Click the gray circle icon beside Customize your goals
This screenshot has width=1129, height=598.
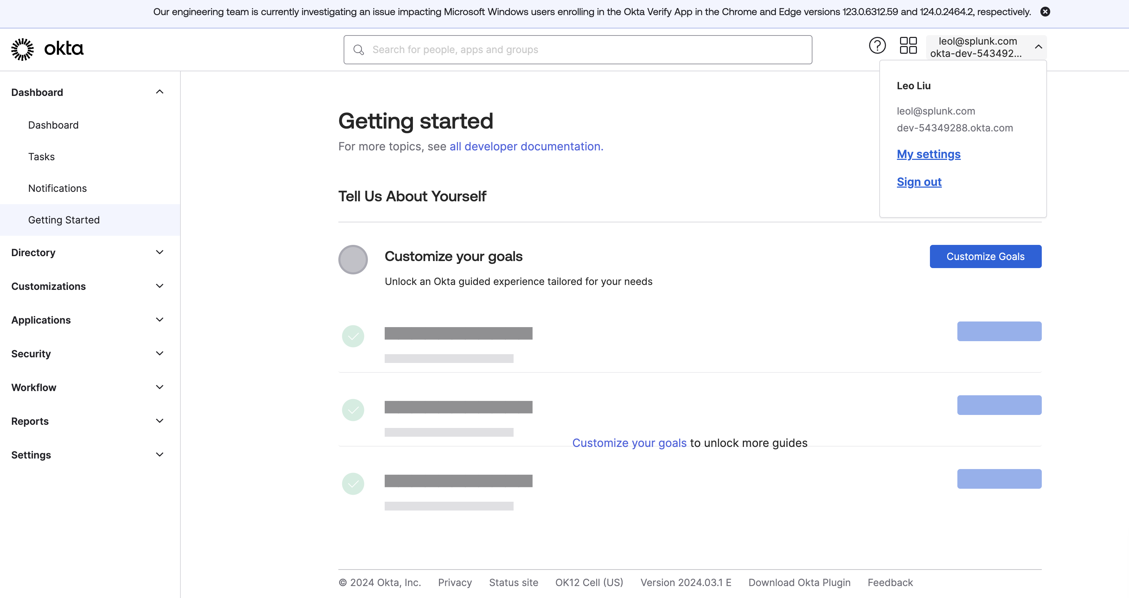click(x=353, y=259)
